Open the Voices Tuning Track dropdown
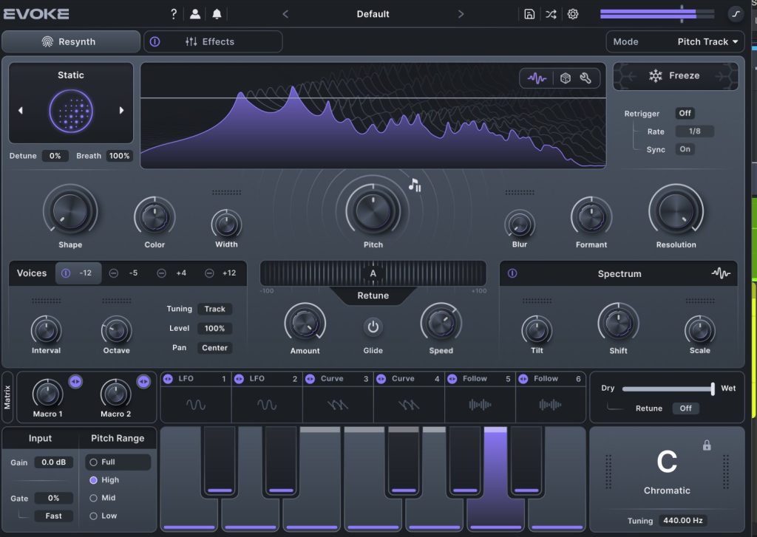Screen dimensions: 757x537 click(x=214, y=309)
